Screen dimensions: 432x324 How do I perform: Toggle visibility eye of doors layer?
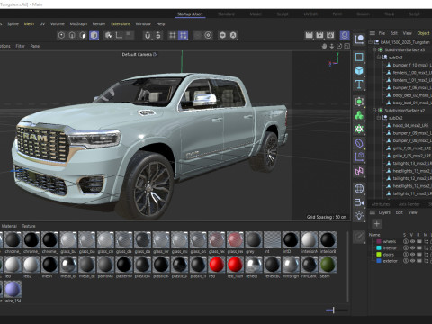pyautogui.click(x=412, y=255)
